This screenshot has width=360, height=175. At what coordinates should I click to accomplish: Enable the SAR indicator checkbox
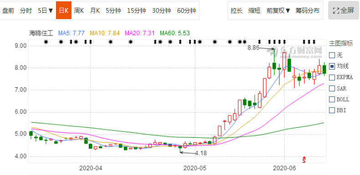coord(332,88)
